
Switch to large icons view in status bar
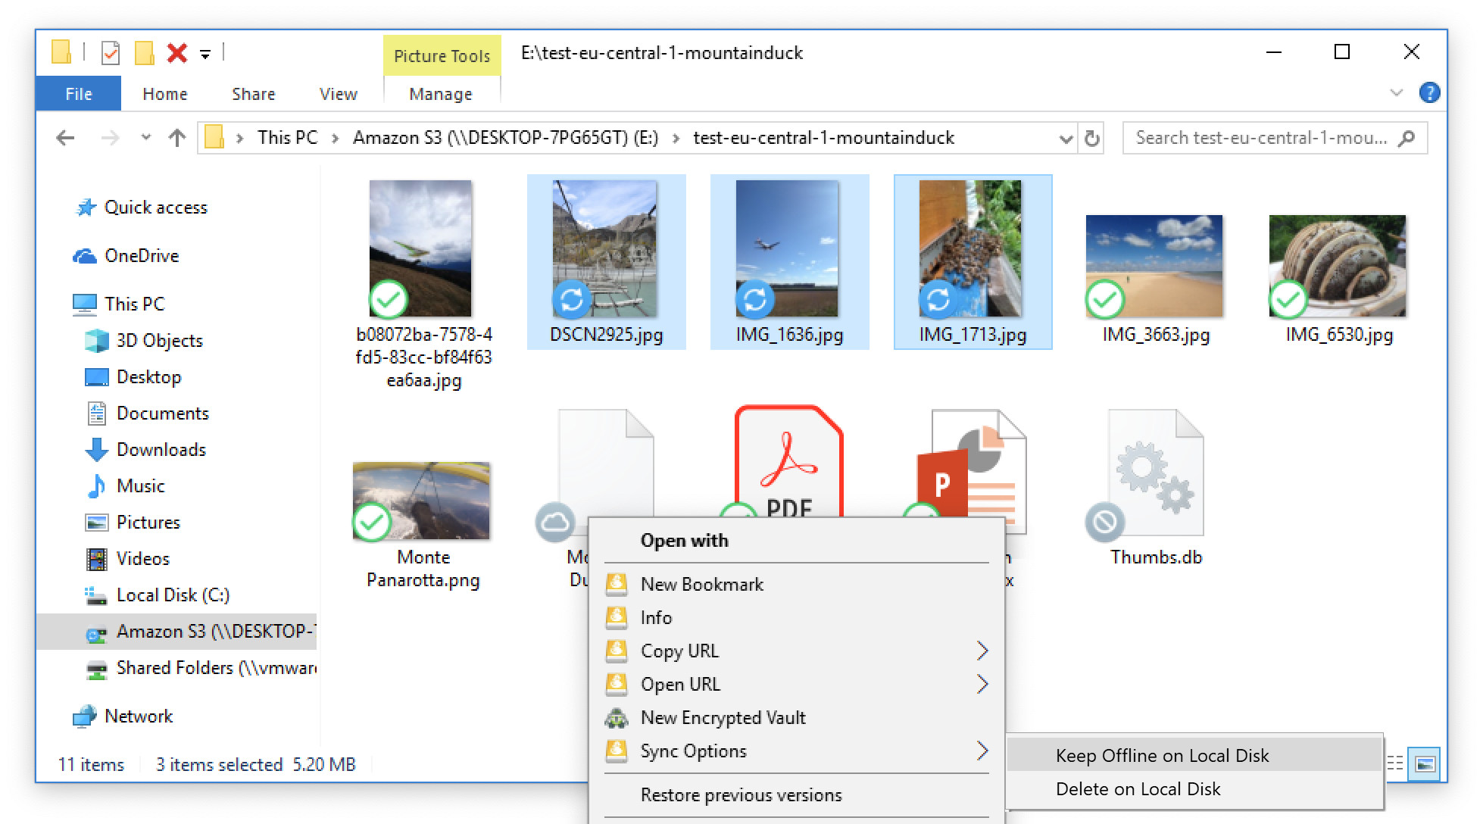1425,764
